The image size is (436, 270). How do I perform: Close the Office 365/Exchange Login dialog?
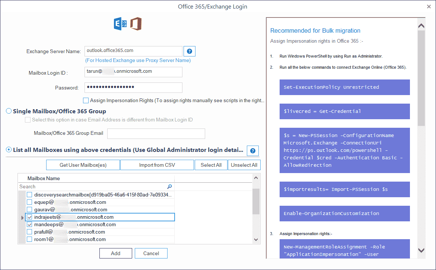(429, 6)
